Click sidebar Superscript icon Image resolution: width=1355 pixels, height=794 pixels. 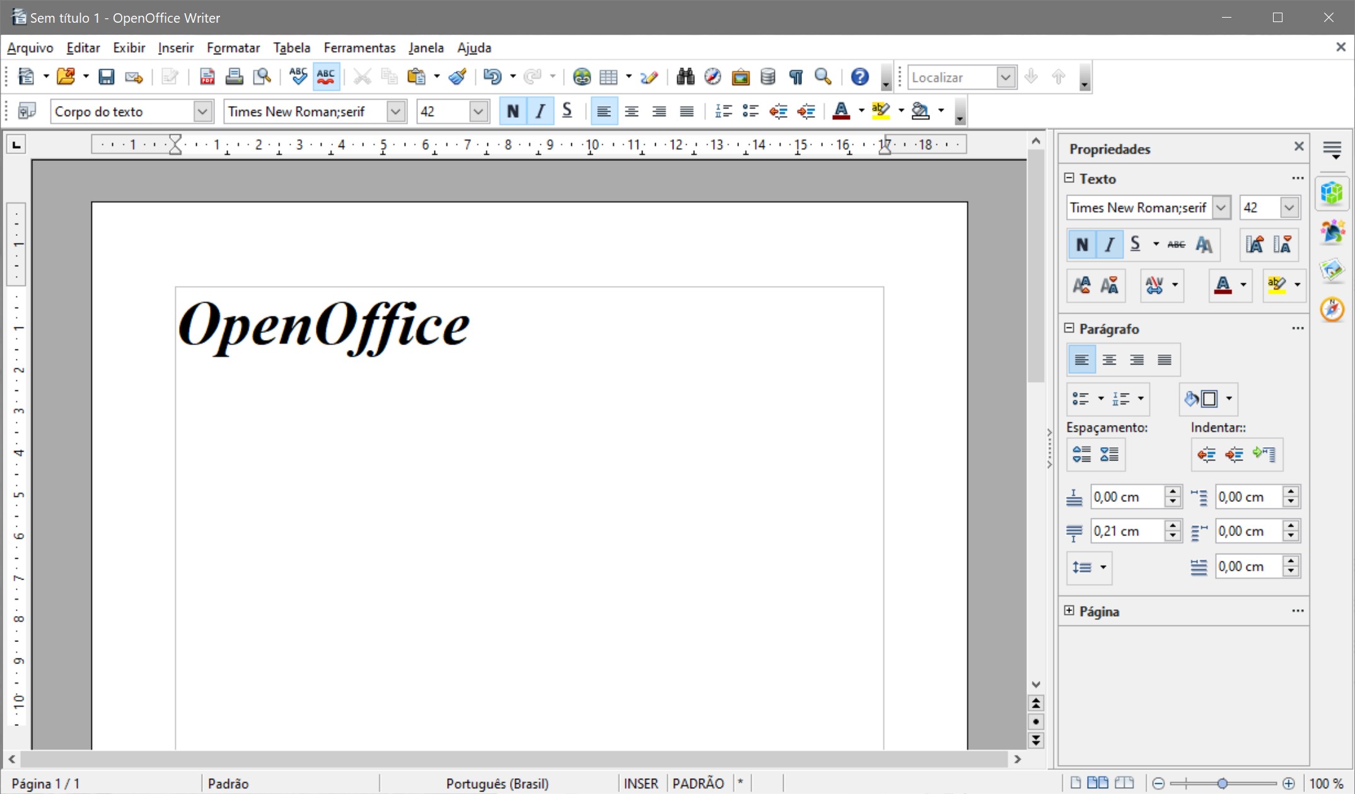coord(1082,285)
